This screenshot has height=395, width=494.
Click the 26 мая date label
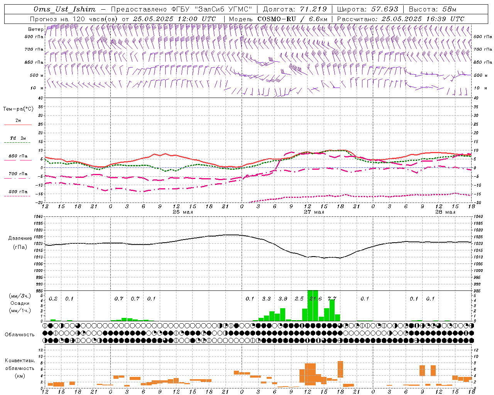point(183,212)
